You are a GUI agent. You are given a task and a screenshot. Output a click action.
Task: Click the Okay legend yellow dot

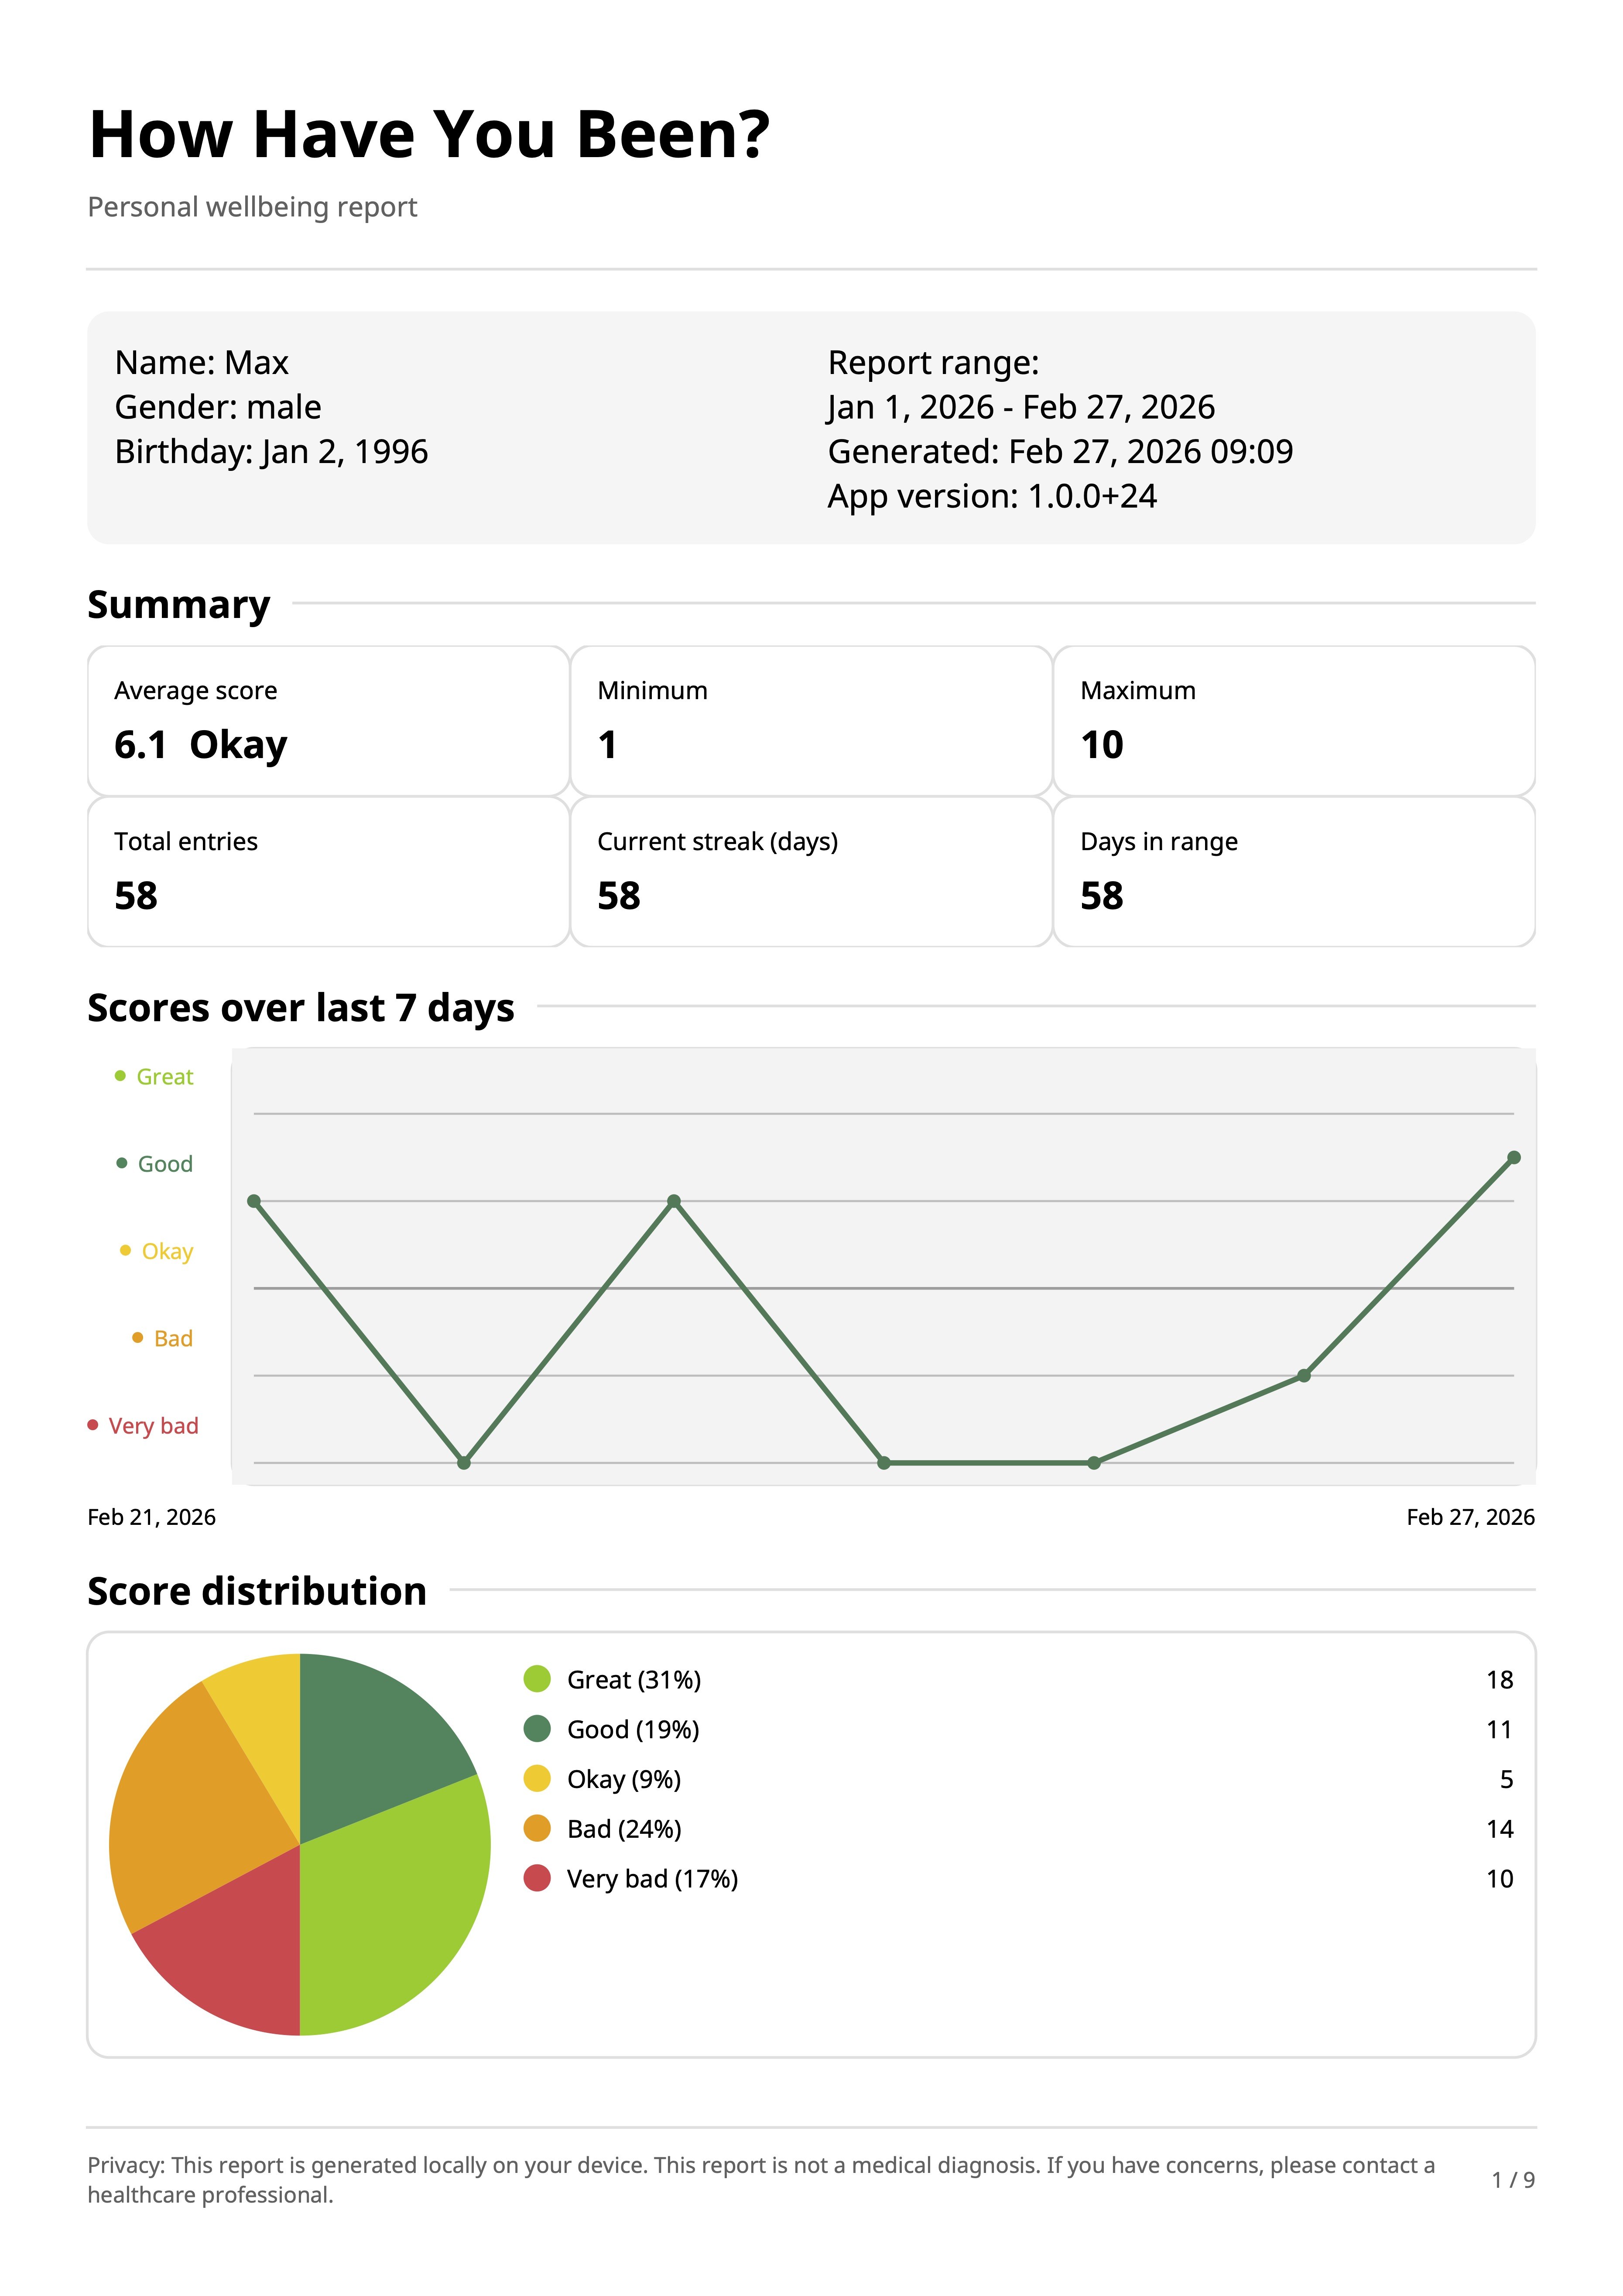pyautogui.click(x=537, y=1779)
